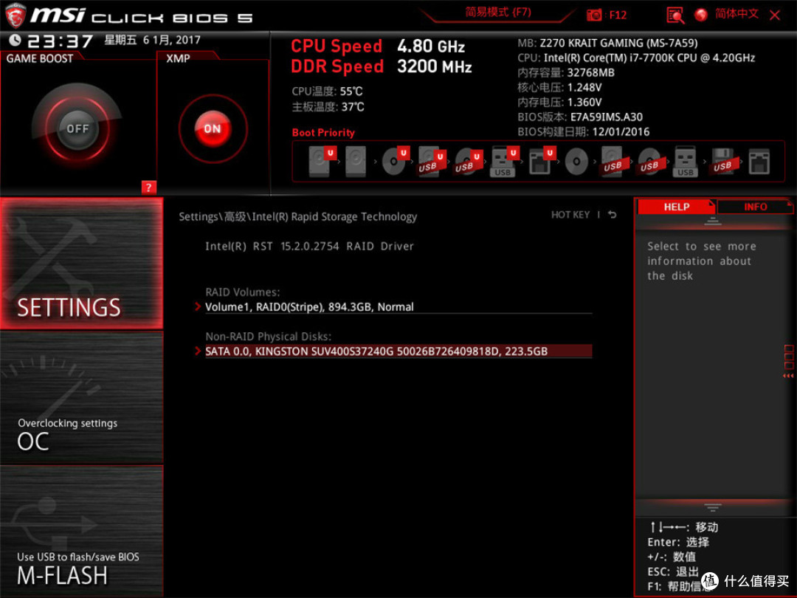Toggle the GAME BOOST knob currently OFF
Screen dimensions: 797x598
coord(77,128)
